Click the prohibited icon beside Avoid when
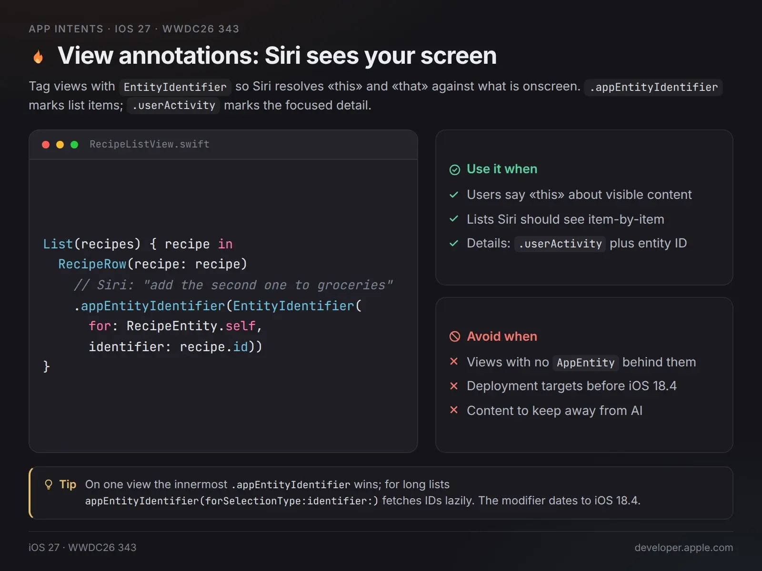The width and height of the screenshot is (762, 571). (x=455, y=337)
